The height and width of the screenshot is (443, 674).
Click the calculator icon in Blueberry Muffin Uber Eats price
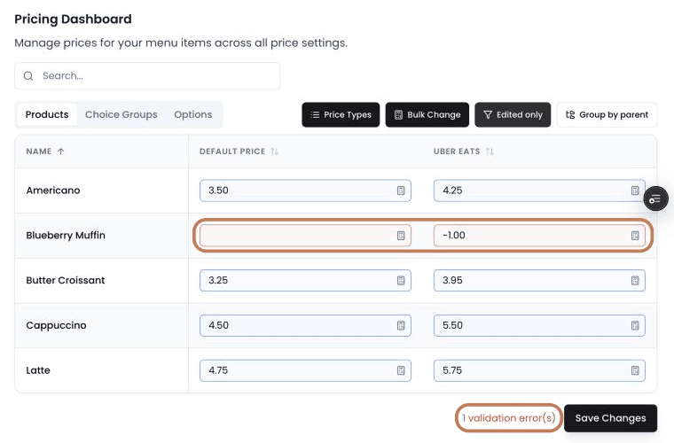click(x=635, y=236)
